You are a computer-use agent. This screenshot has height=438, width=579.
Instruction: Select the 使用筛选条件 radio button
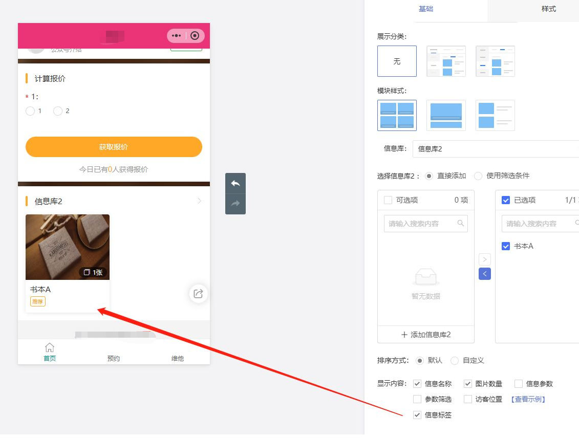point(478,176)
